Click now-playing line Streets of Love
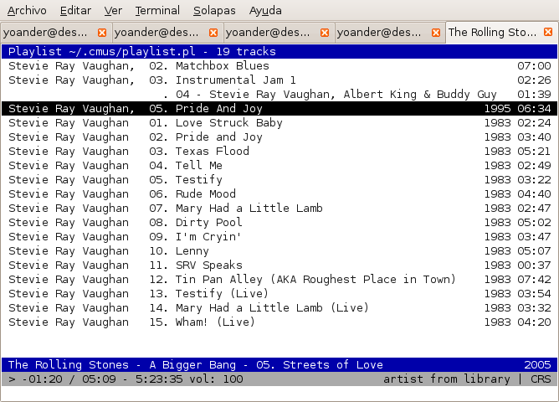The width and height of the screenshot is (559, 402). (x=279, y=365)
